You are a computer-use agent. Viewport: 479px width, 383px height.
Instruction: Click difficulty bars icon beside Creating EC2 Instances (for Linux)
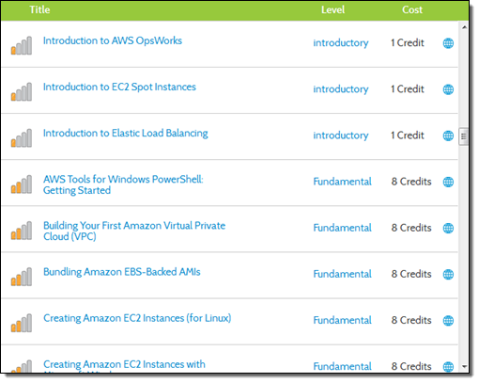pyautogui.click(x=22, y=323)
